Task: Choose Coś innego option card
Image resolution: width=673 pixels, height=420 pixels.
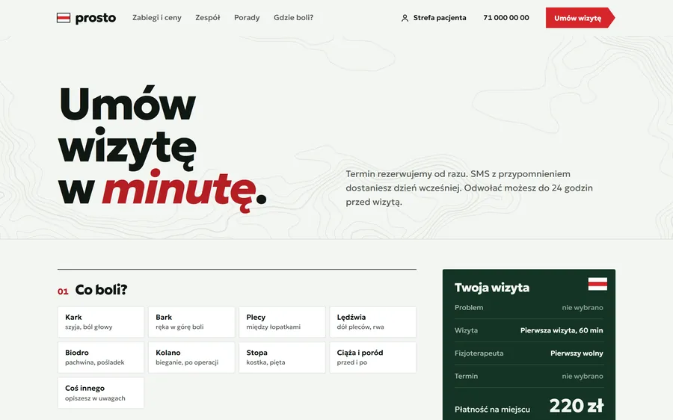Action: (101, 393)
